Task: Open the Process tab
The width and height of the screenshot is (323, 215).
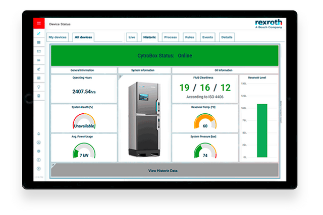Action: click(x=171, y=37)
